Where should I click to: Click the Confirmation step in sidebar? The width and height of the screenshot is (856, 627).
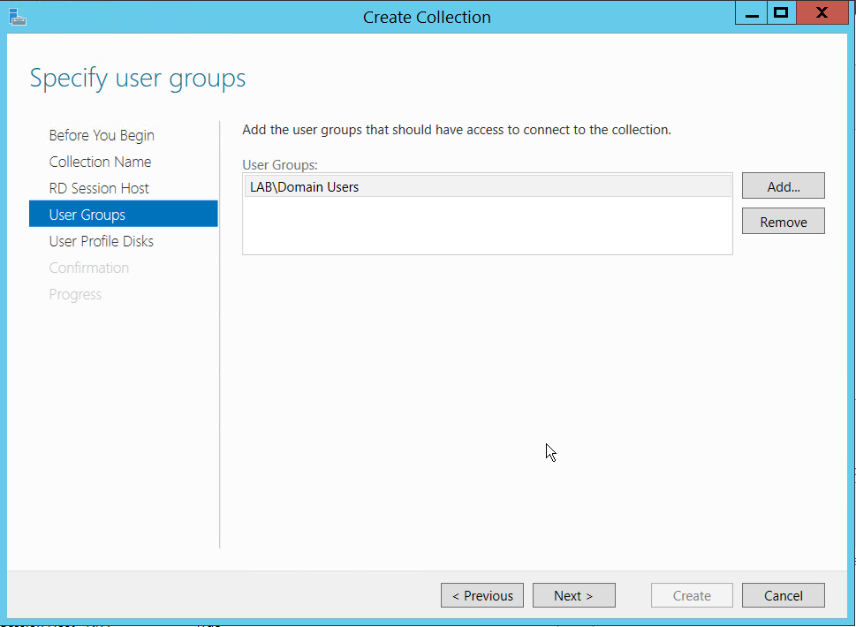click(x=89, y=268)
